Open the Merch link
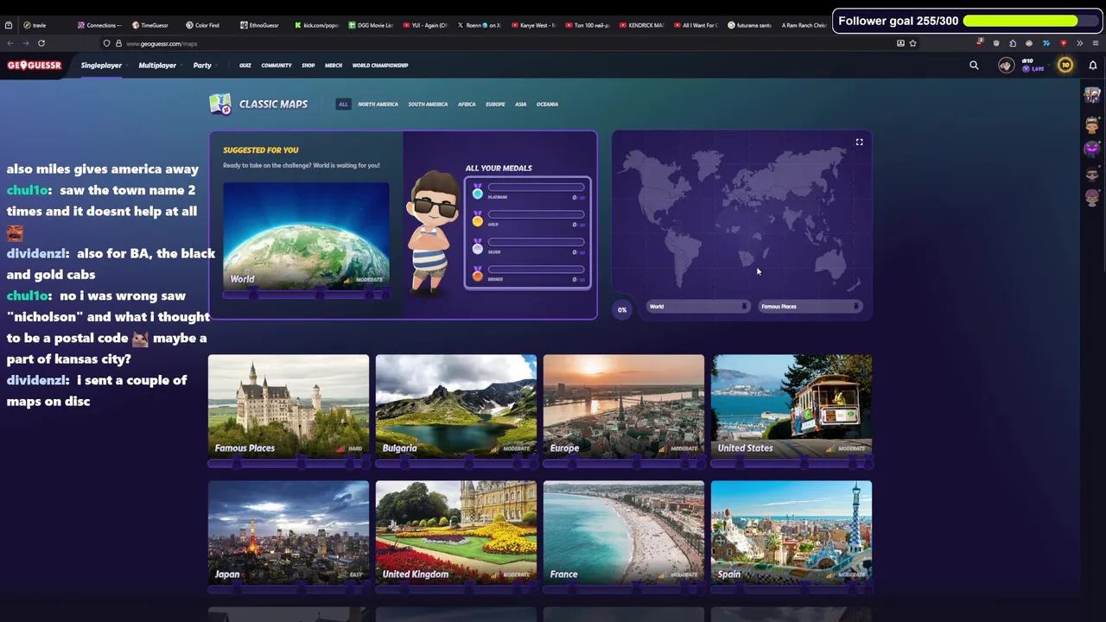This screenshot has width=1106, height=622. click(x=334, y=66)
